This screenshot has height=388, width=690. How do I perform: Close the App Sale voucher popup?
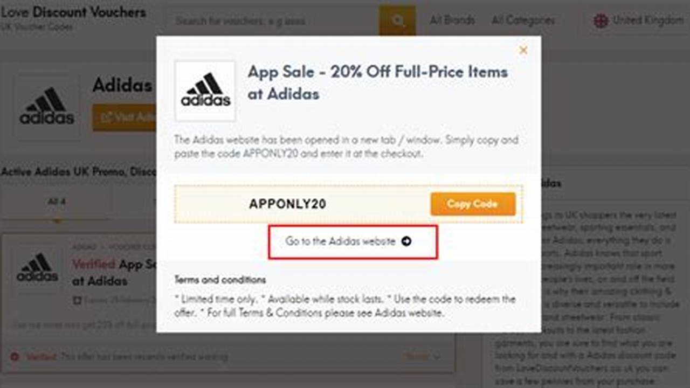click(523, 50)
